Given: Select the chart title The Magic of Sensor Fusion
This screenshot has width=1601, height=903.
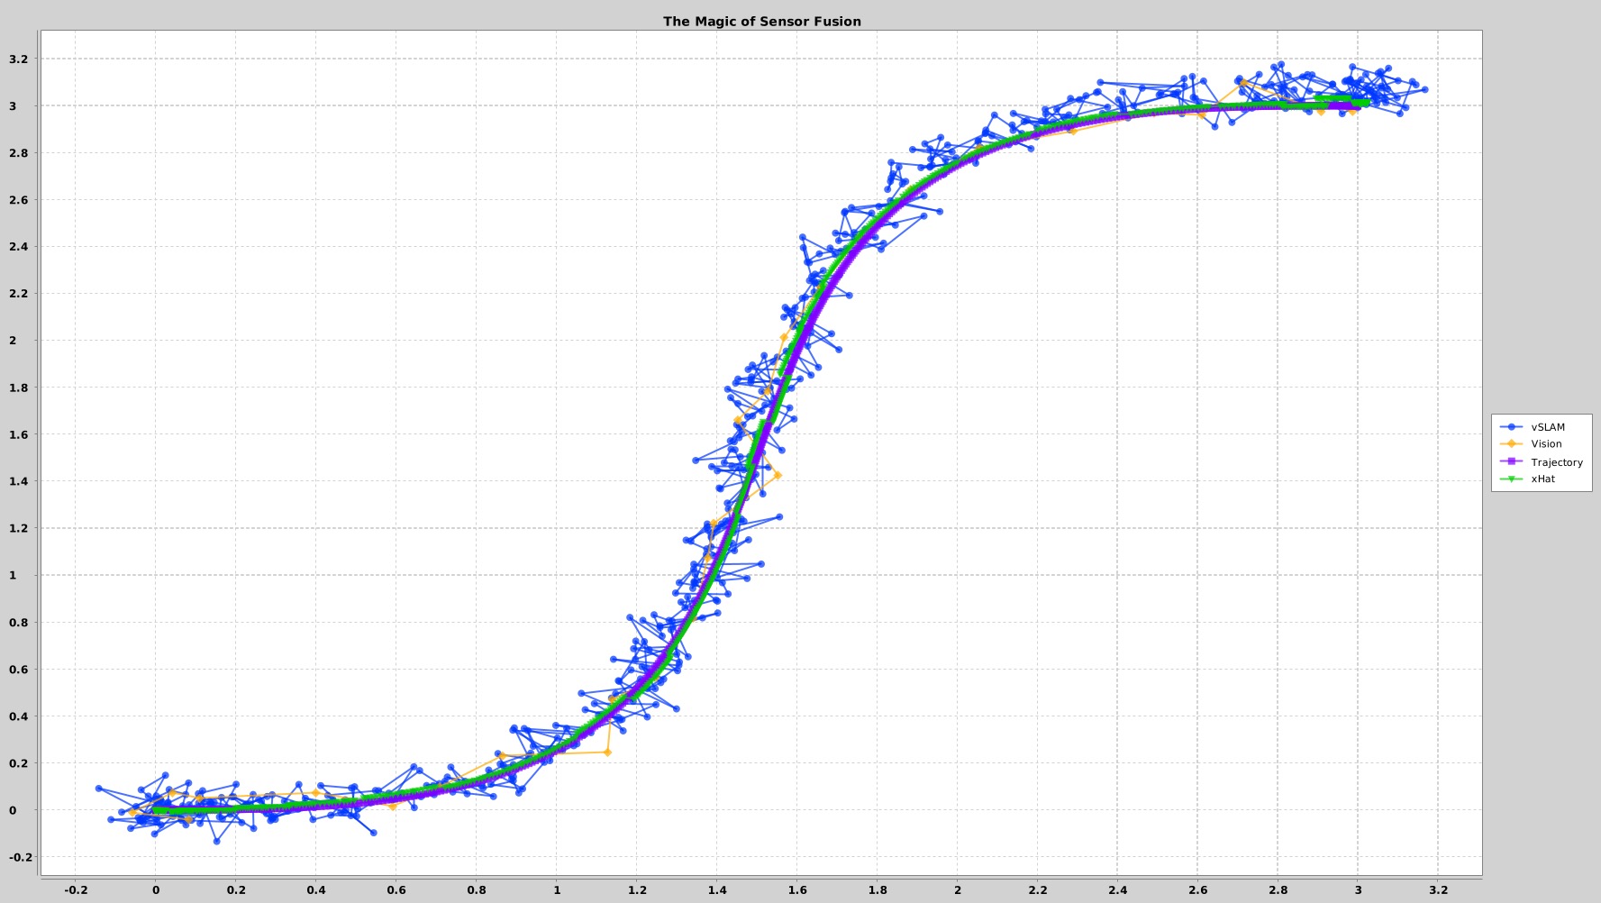Looking at the screenshot, I should (x=761, y=21).
